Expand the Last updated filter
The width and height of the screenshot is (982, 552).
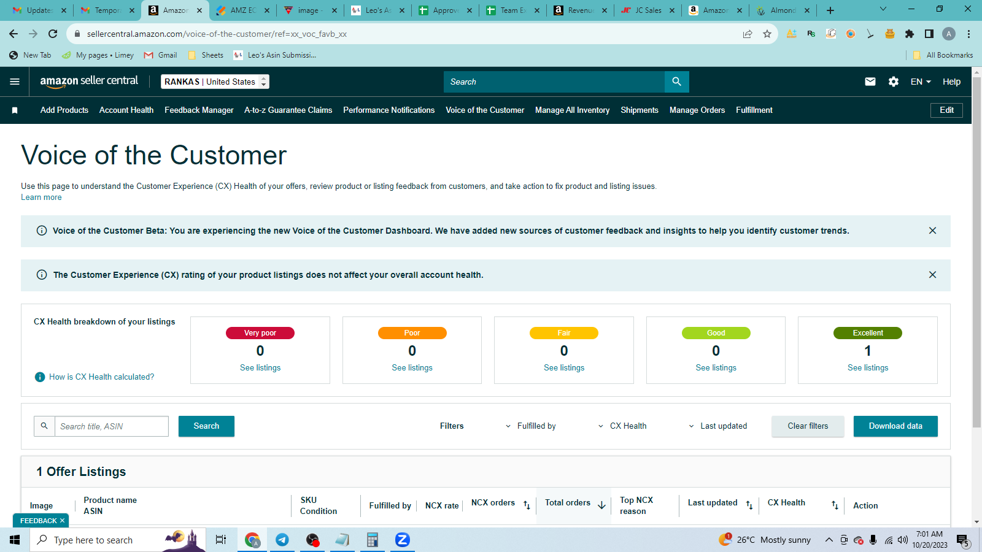[x=717, y=426]
